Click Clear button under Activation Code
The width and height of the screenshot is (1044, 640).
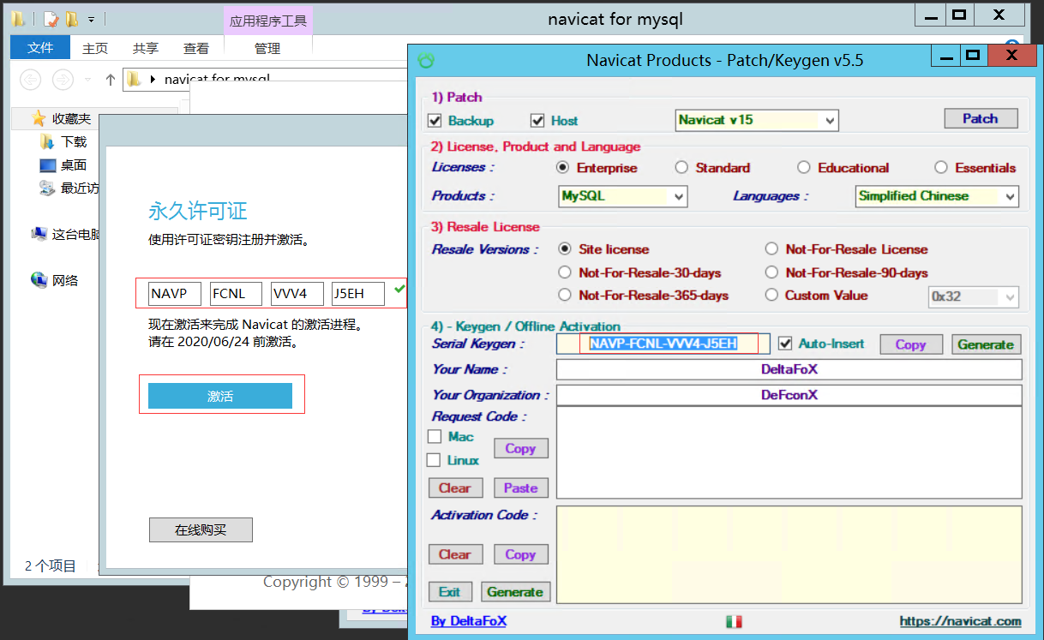[x=455, y=554]
